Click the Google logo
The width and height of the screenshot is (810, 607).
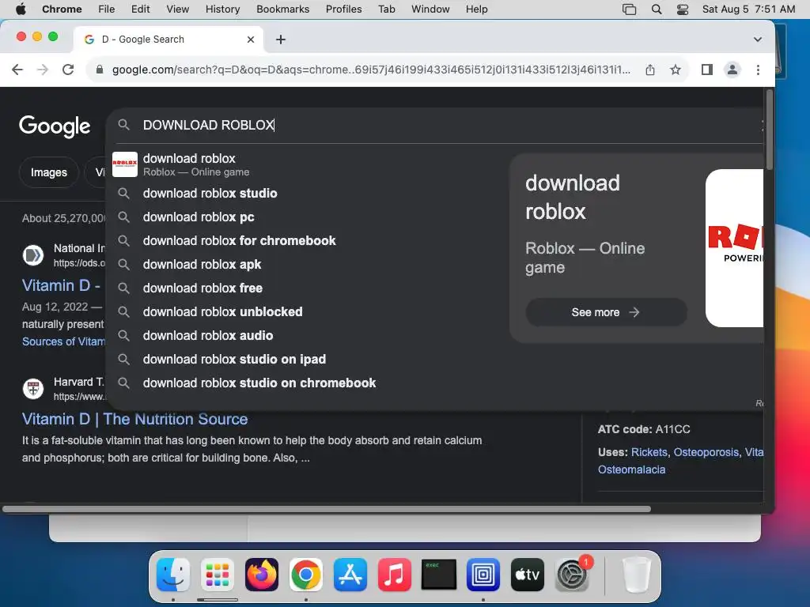coord(55,126)
